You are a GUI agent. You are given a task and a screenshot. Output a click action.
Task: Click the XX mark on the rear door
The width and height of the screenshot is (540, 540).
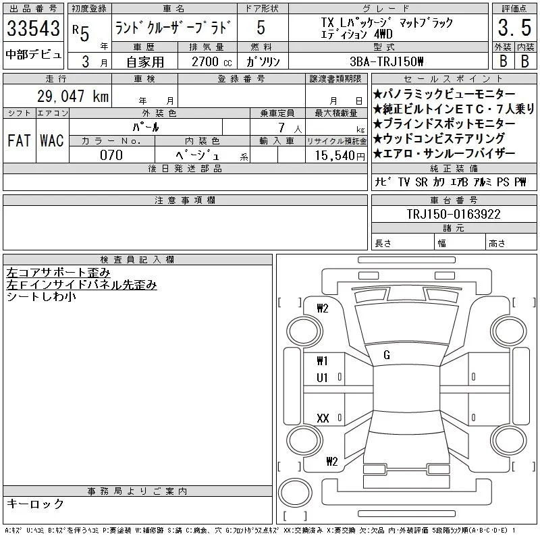[x=323, y=418]
